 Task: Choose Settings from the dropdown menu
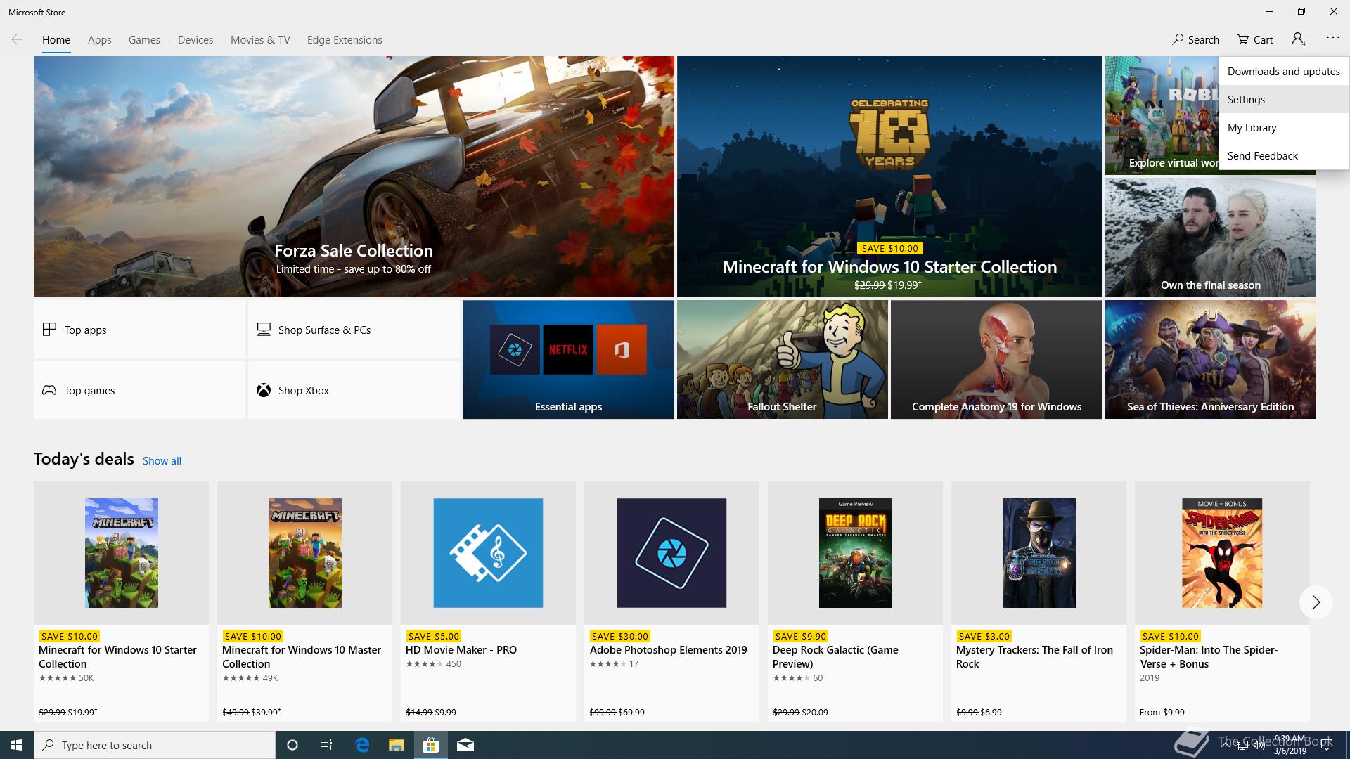point(1284,99)
